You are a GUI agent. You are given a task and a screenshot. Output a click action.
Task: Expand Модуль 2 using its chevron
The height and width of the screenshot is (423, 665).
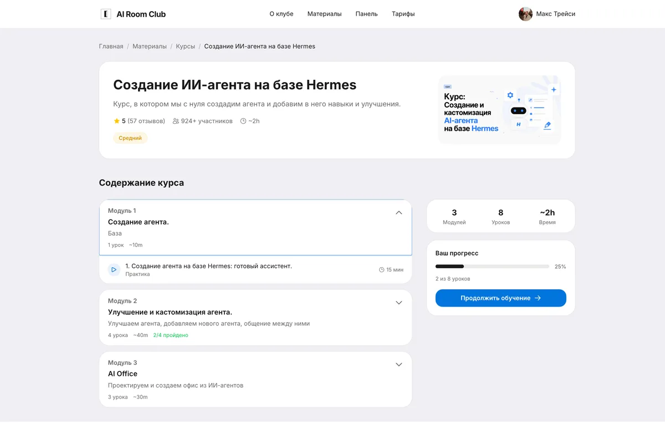point(398,303)
